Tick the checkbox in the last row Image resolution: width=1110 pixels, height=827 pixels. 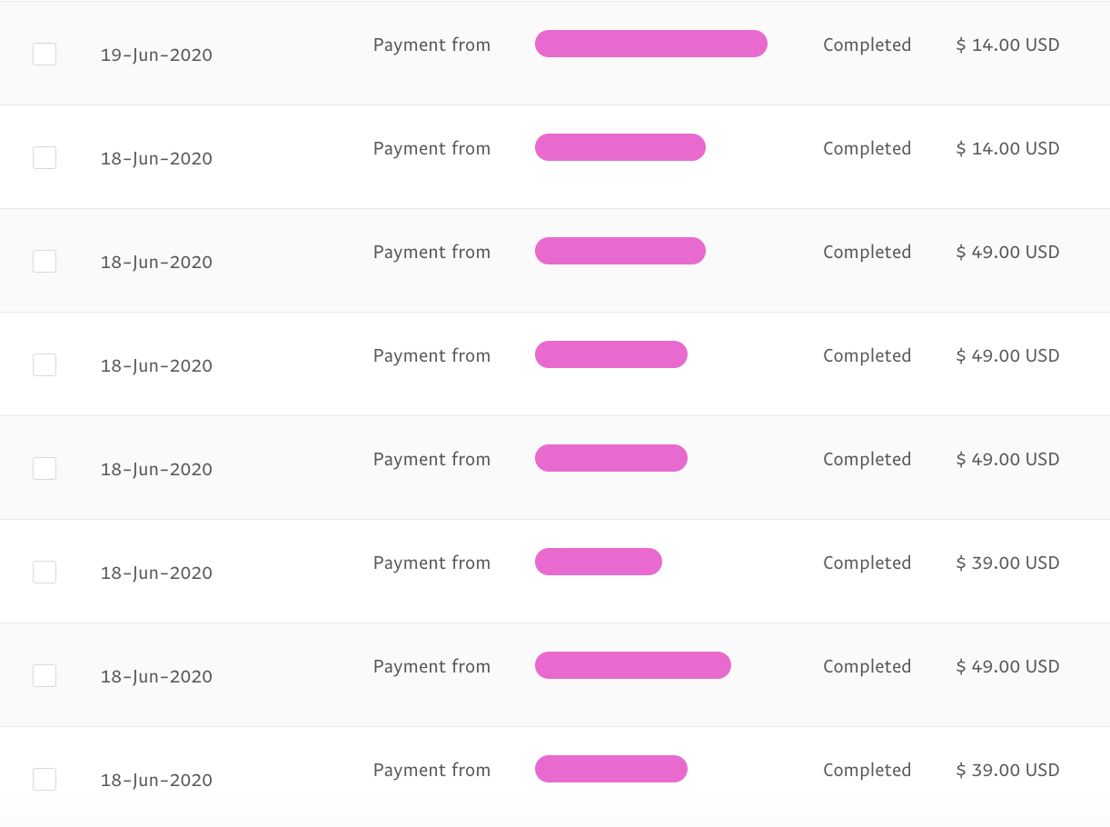(x=45, y=780)
